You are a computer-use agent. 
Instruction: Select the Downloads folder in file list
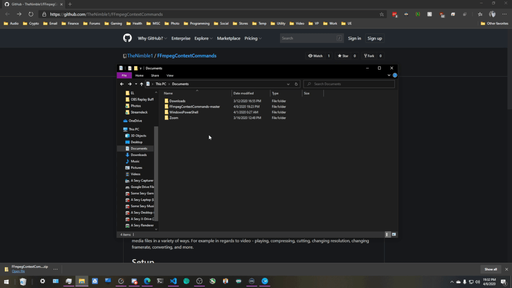177,101
